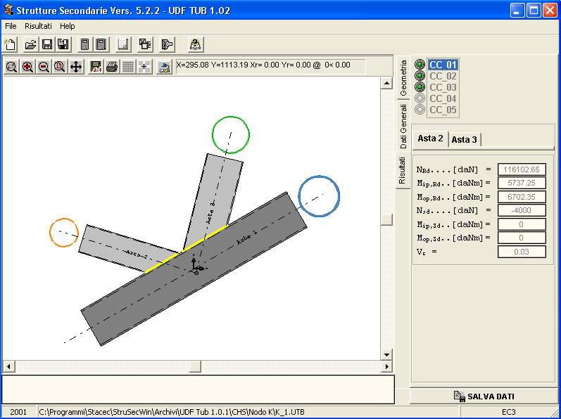
Task: Open the Geometria vertical tab
Action: point(403,78)
